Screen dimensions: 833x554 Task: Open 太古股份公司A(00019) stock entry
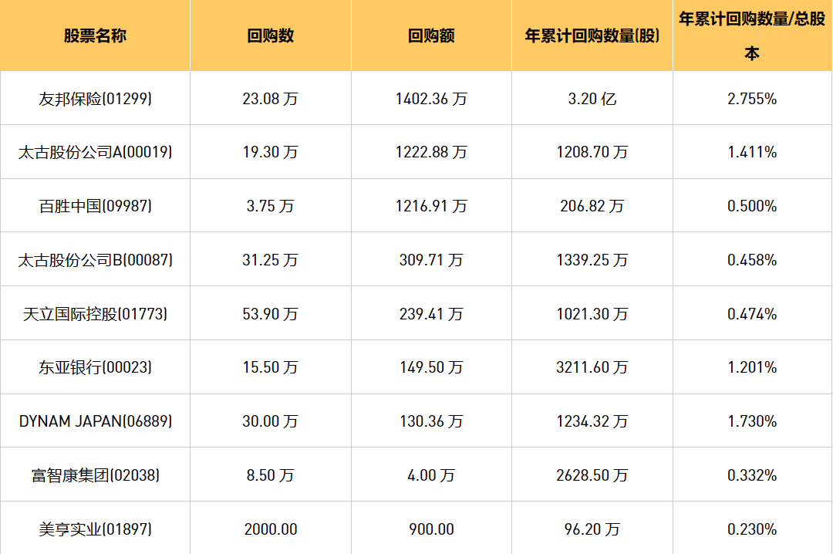tap(95, 152)
